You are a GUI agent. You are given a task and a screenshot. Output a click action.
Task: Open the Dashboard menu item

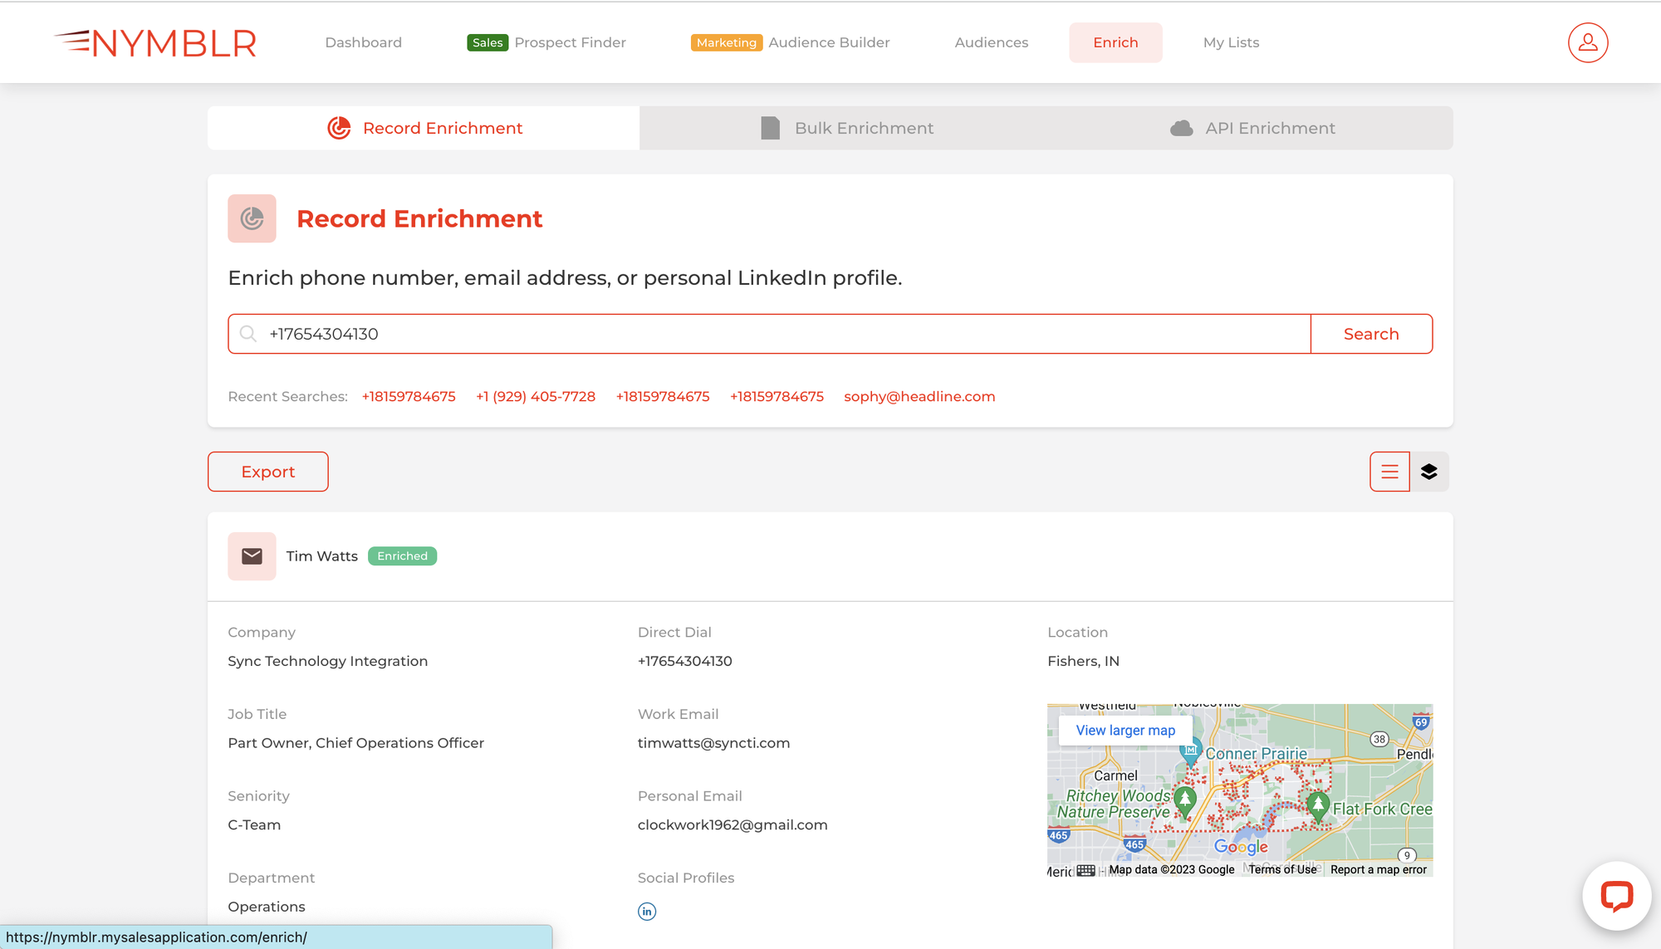(363, 42)
